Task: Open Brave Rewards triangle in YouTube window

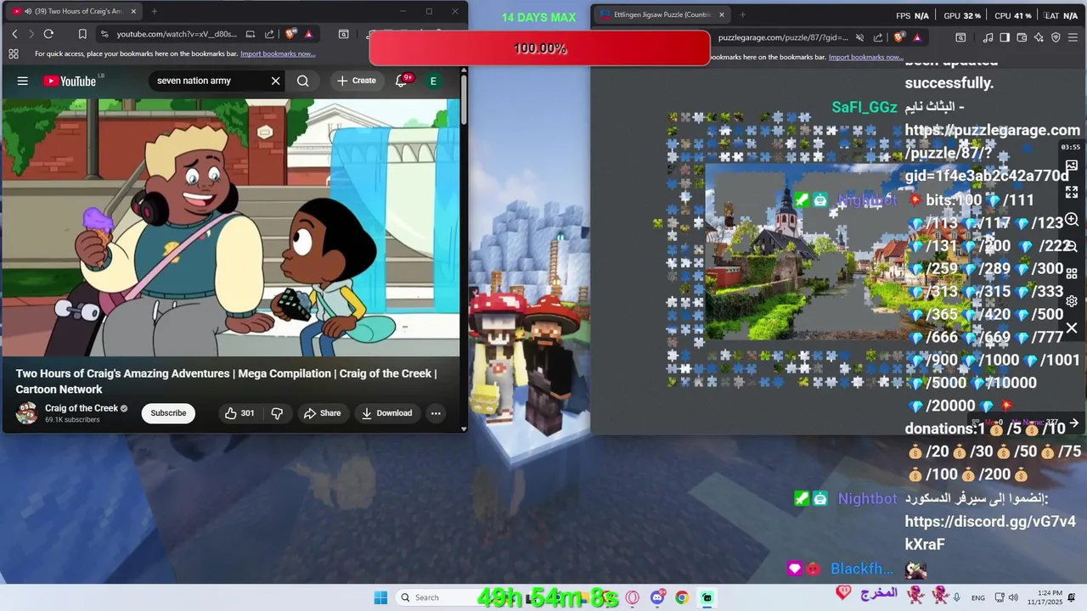Action: coord(308,34)
